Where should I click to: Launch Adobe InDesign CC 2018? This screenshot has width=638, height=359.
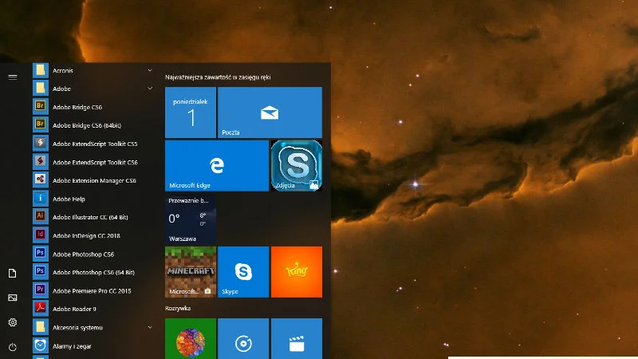pyautogui.click(x=93, y=235)
